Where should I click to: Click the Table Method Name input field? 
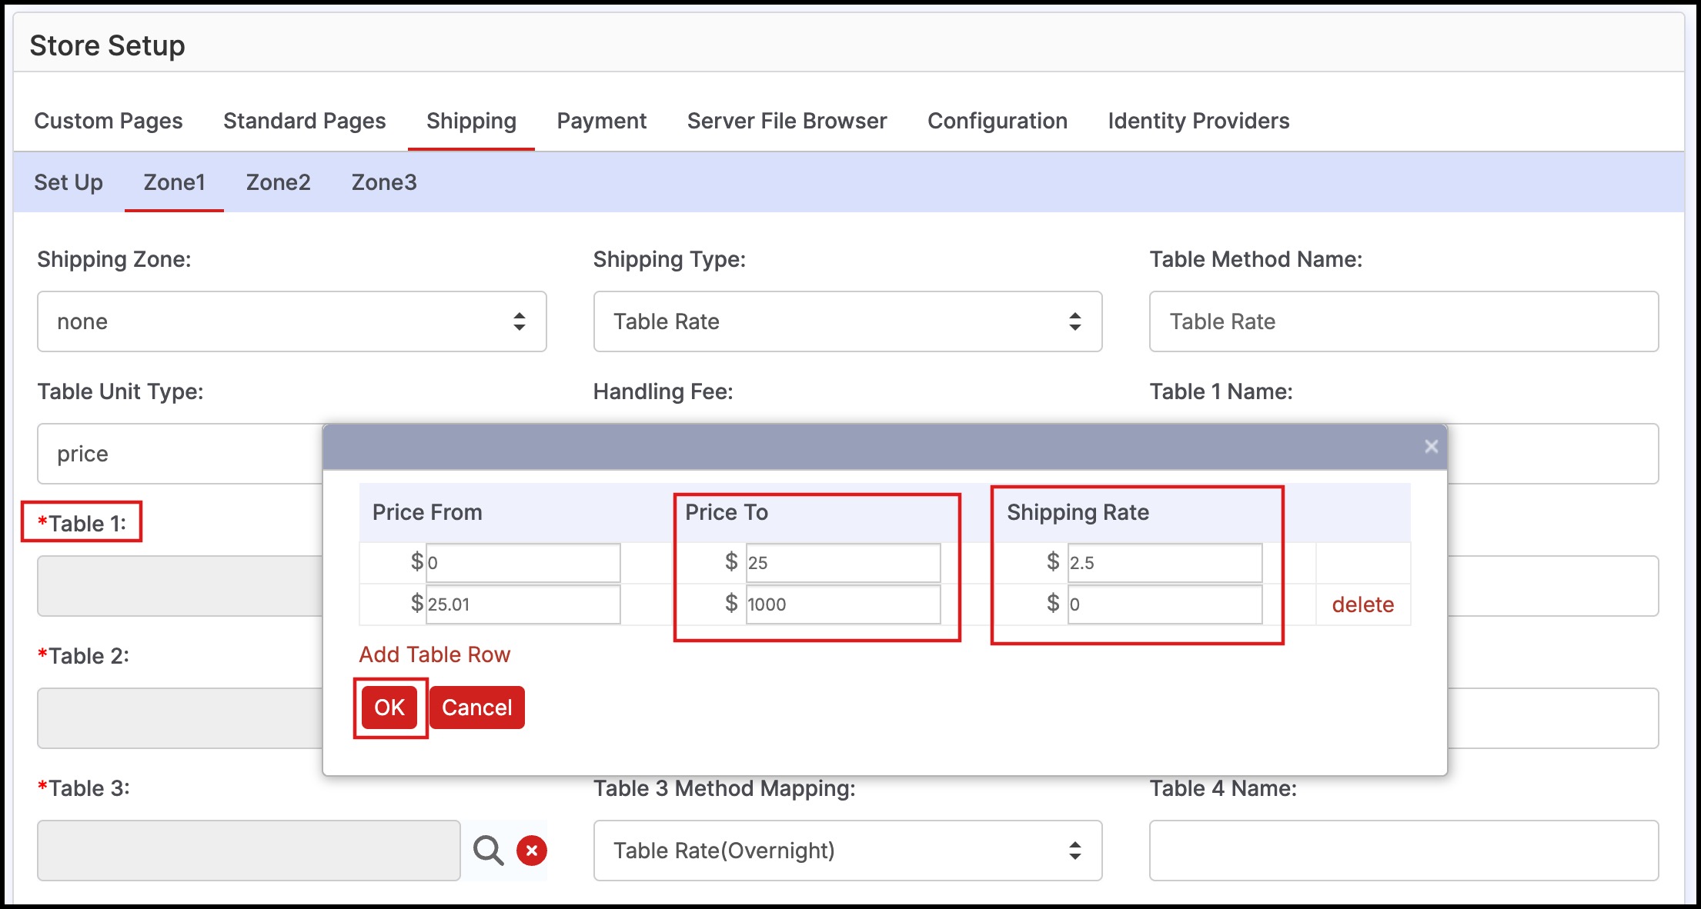[1403, 321]
